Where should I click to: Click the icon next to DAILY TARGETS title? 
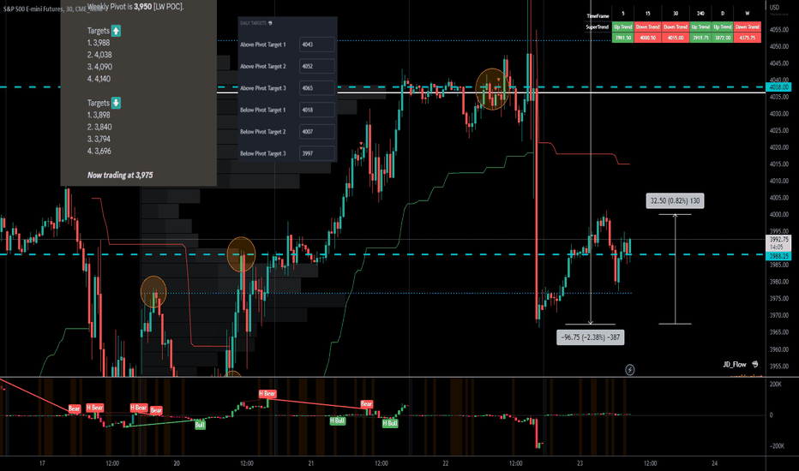click(x=270, y=23)
